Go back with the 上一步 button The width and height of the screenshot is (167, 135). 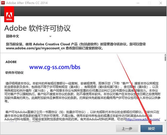click(127, 128)
